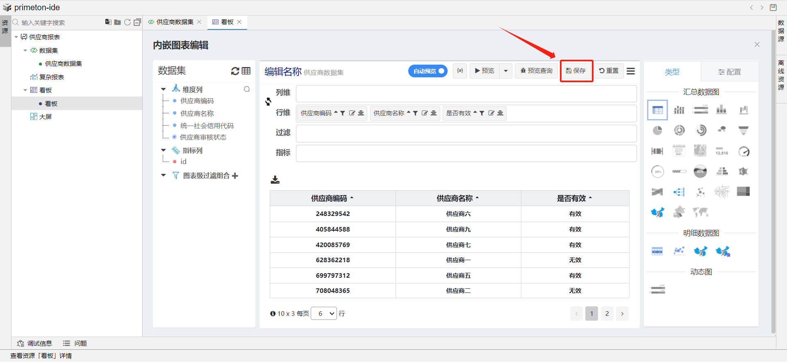This screenshot has height=362, width=787.
Task: Open the 预览 dropdown arrow
Action: pos(506,71)
